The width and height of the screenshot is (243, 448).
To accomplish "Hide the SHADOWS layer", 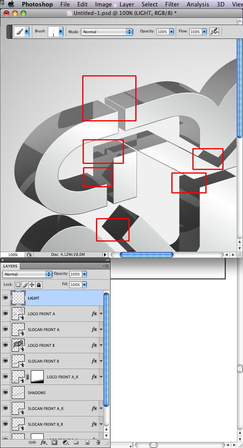I will point(5,393).
